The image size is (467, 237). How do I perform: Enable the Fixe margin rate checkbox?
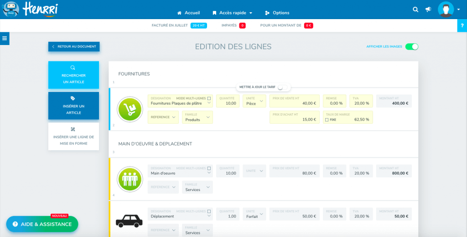coord(327,120)
